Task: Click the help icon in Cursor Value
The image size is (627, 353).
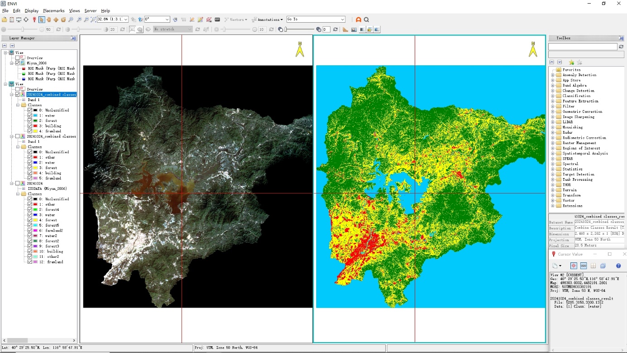Action: pos(618,266)
